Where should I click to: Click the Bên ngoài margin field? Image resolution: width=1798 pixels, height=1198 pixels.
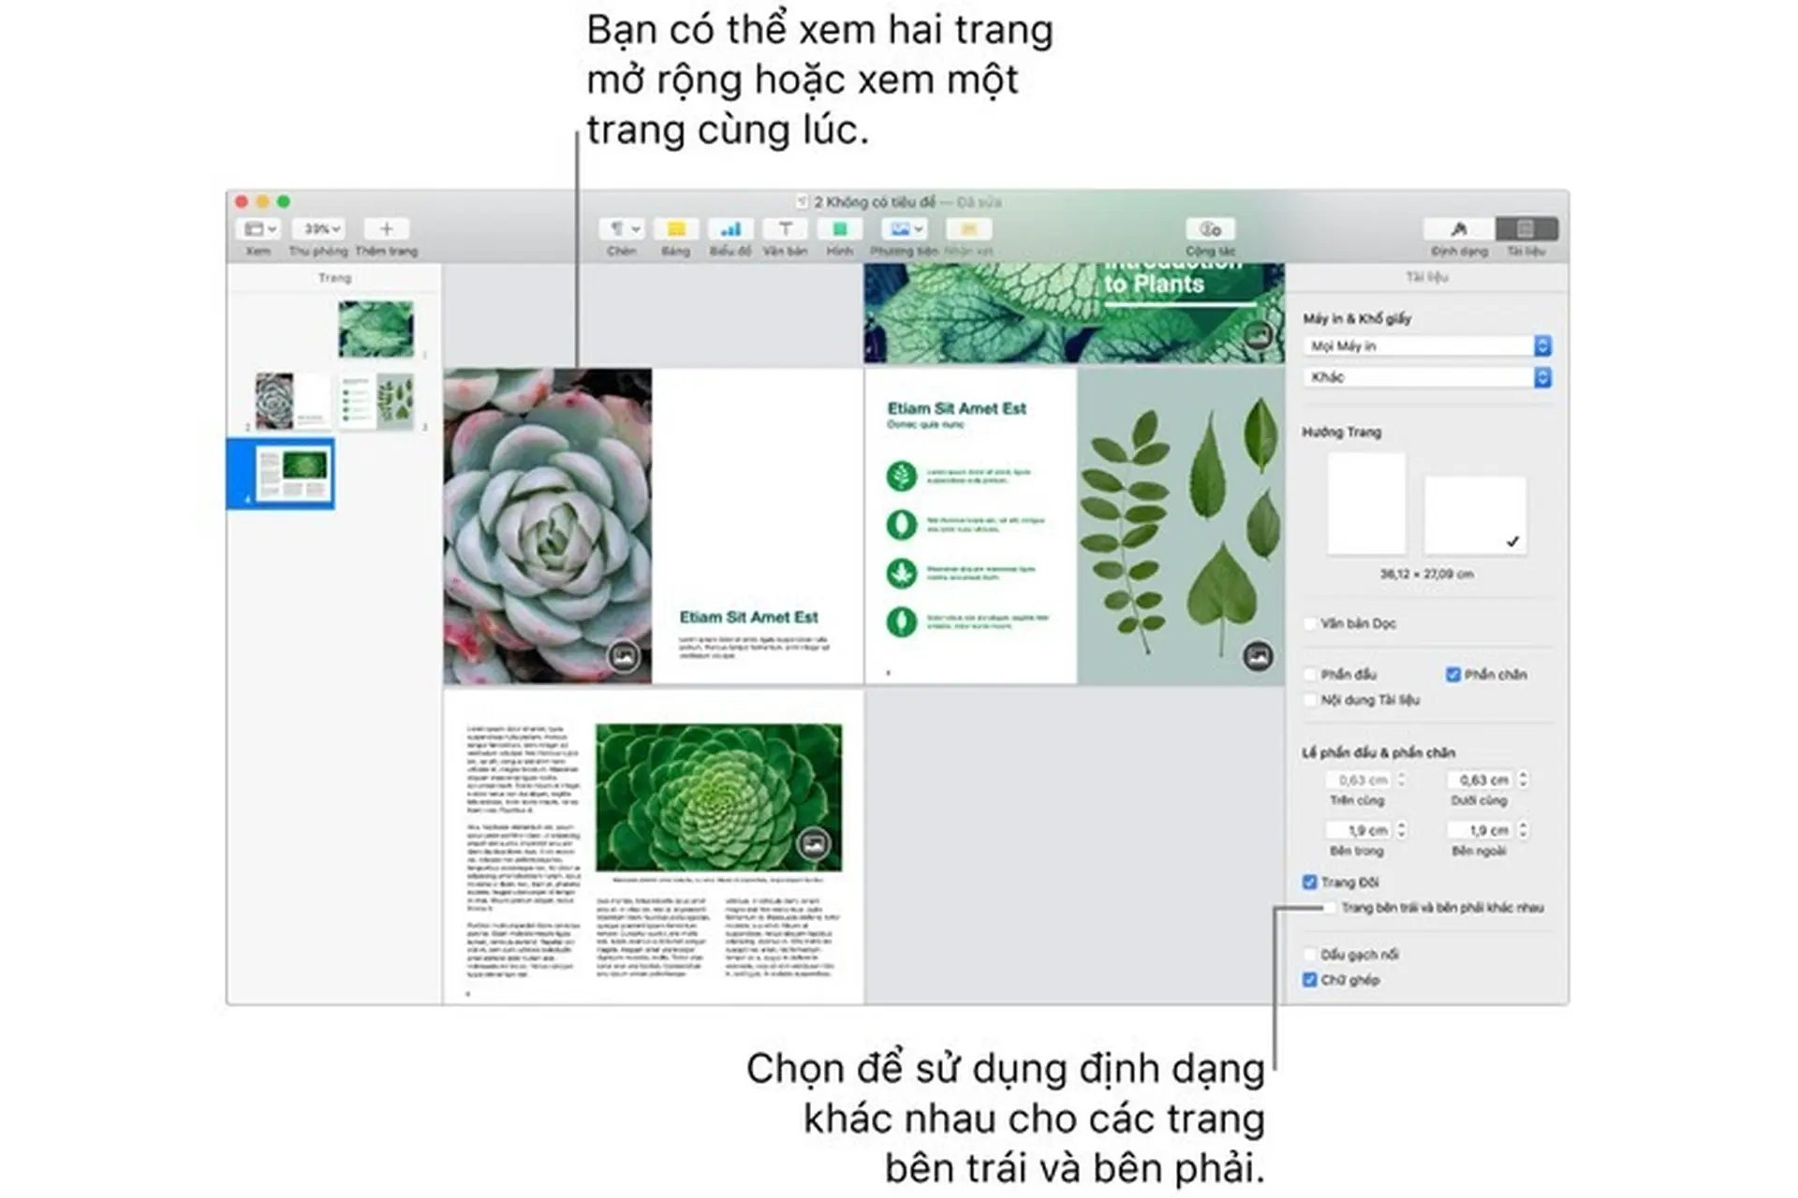(1481, 830)
